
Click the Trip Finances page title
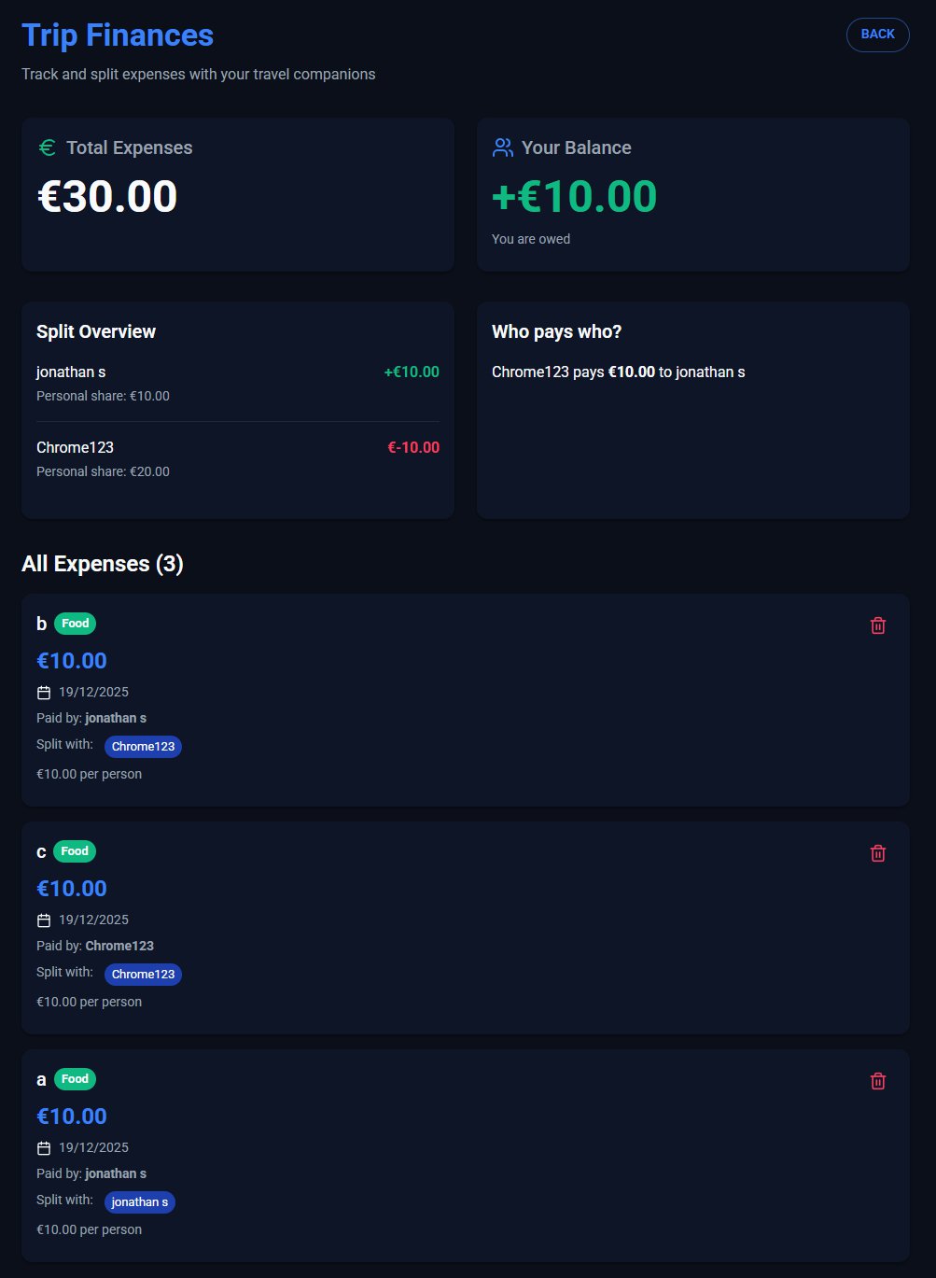(118, 35)
